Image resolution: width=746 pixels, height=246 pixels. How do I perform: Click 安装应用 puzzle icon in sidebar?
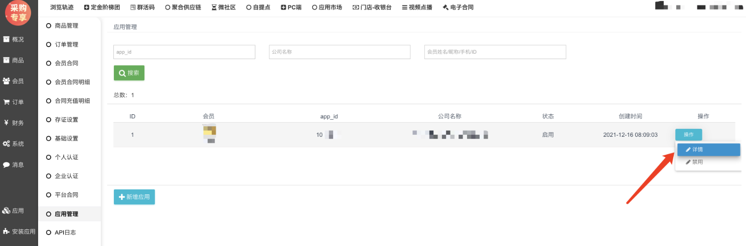(7, 231)
